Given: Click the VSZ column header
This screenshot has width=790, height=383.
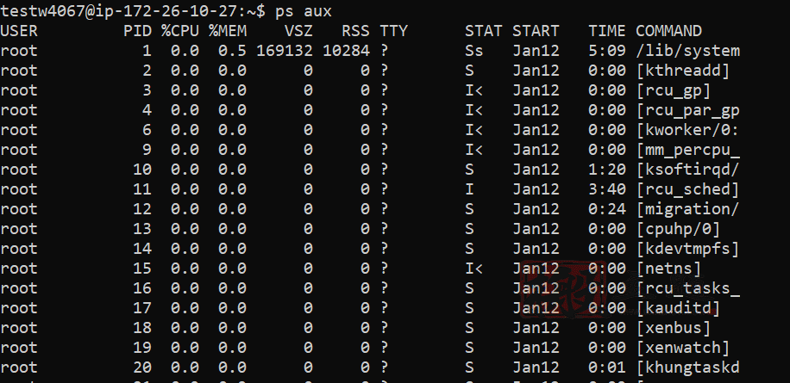Looking at the screenshot, I should pos(298,31).
